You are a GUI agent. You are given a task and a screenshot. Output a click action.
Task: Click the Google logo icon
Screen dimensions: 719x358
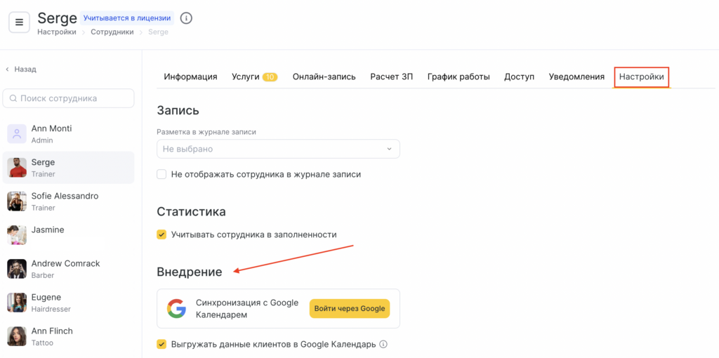point(176,308)
